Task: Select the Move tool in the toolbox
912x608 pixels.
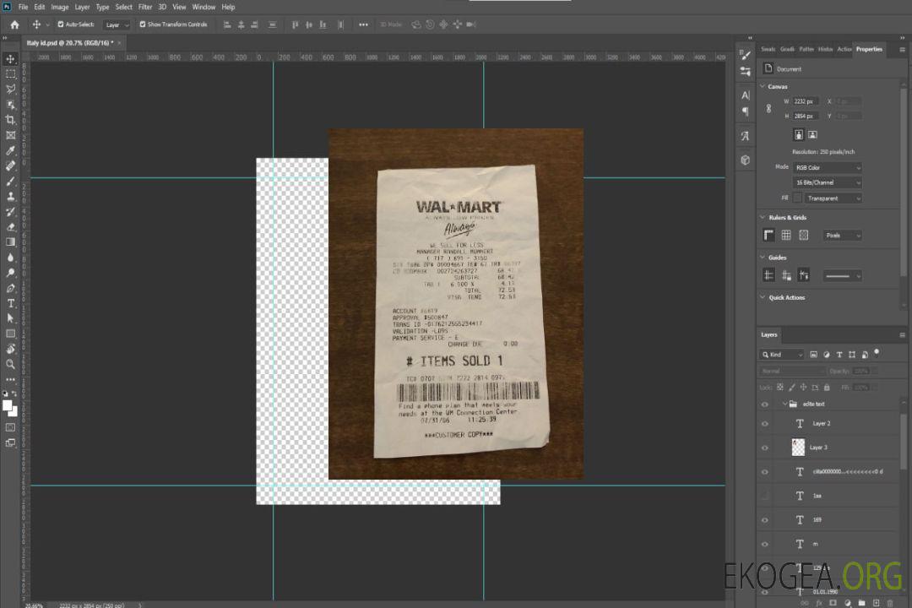Action: pyautogui.click(x=10, y=59)
